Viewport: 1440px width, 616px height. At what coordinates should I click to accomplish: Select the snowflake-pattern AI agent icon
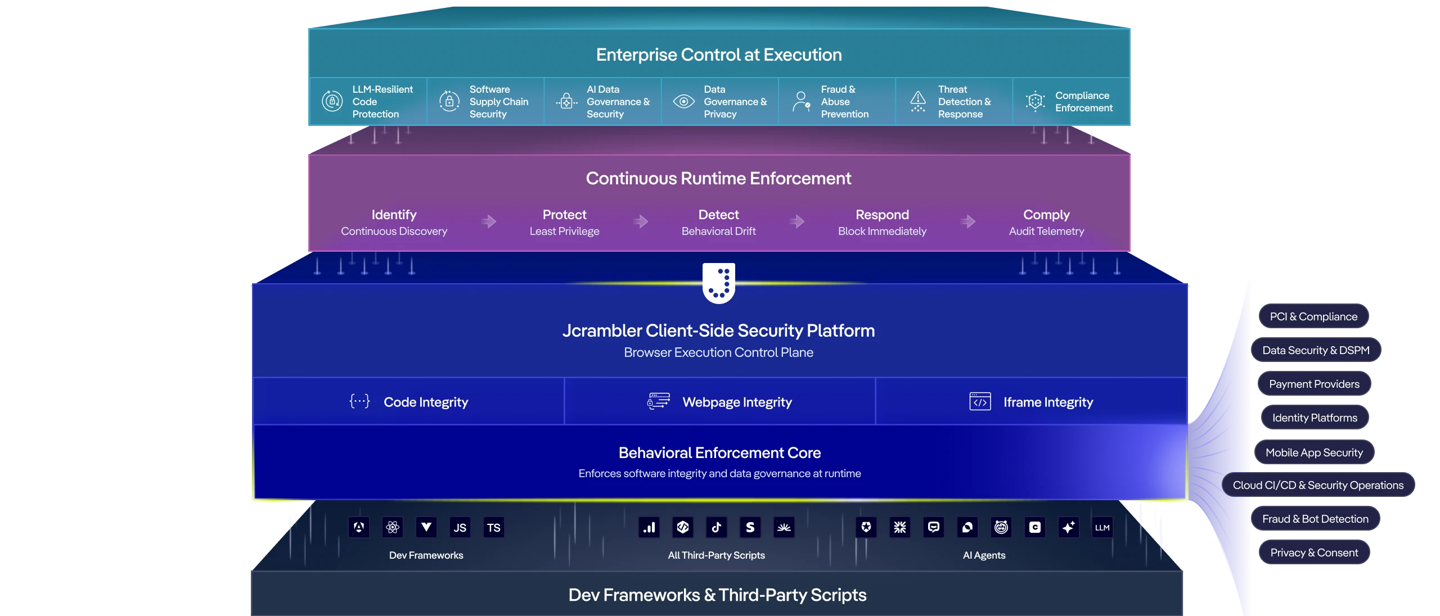900,527
